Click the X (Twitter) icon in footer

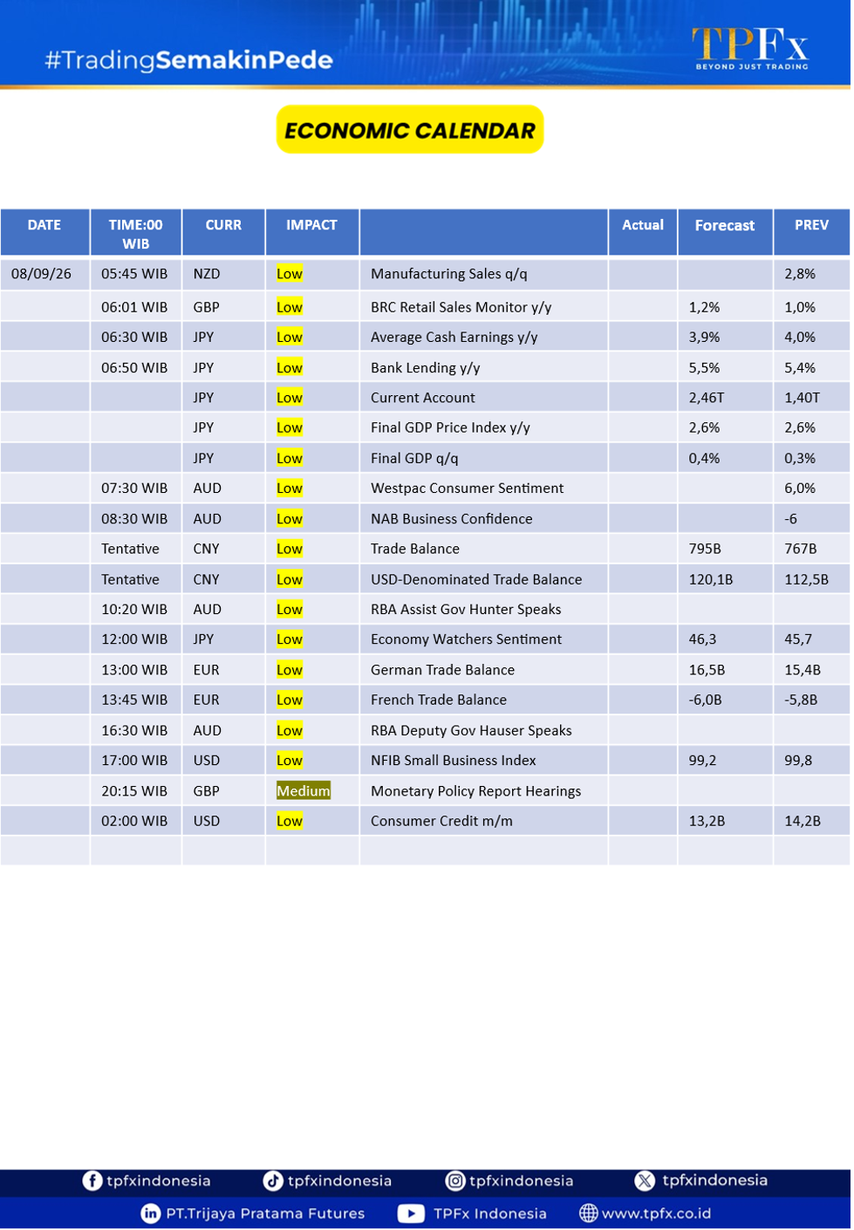tap(645, 1180)
